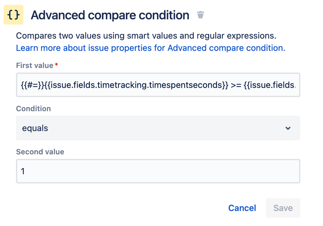The width and height of the screenshot is (323, 226).
Task: Click the 'Condition' field label
Action: 33,109
